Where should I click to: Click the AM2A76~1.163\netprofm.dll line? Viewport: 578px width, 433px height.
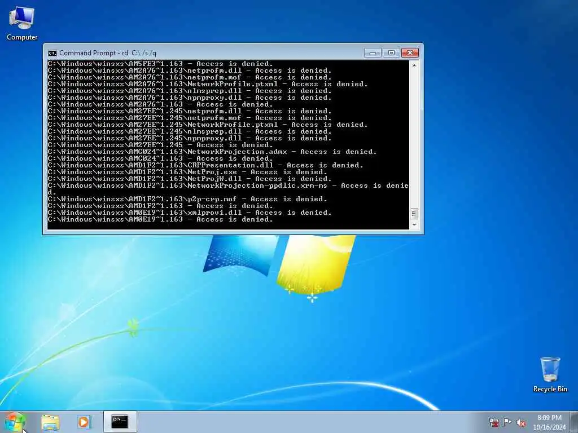190,70
